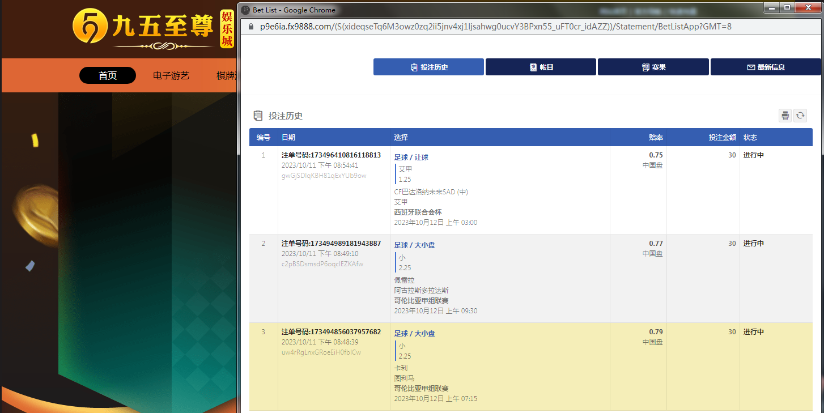Viewport: 824px width, 413px height.
Task: Minimize the Bet List Chrome window
Action: [x=771, y=7]
